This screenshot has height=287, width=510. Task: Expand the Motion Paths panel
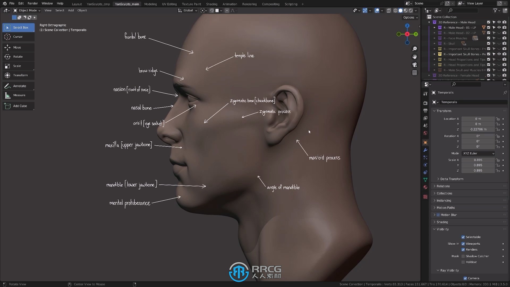pos(445,208)
